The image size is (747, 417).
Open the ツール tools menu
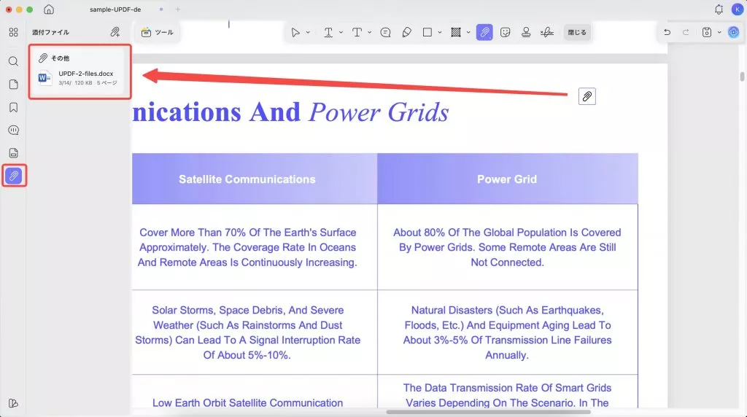158,32
